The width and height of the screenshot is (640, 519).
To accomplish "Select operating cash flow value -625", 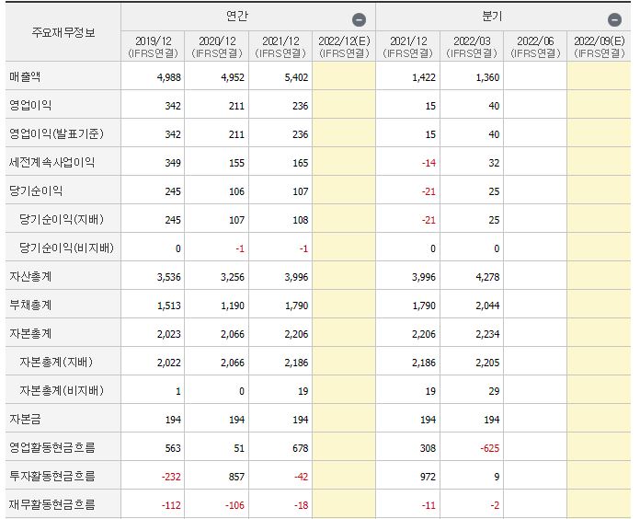I will point(490,448).
